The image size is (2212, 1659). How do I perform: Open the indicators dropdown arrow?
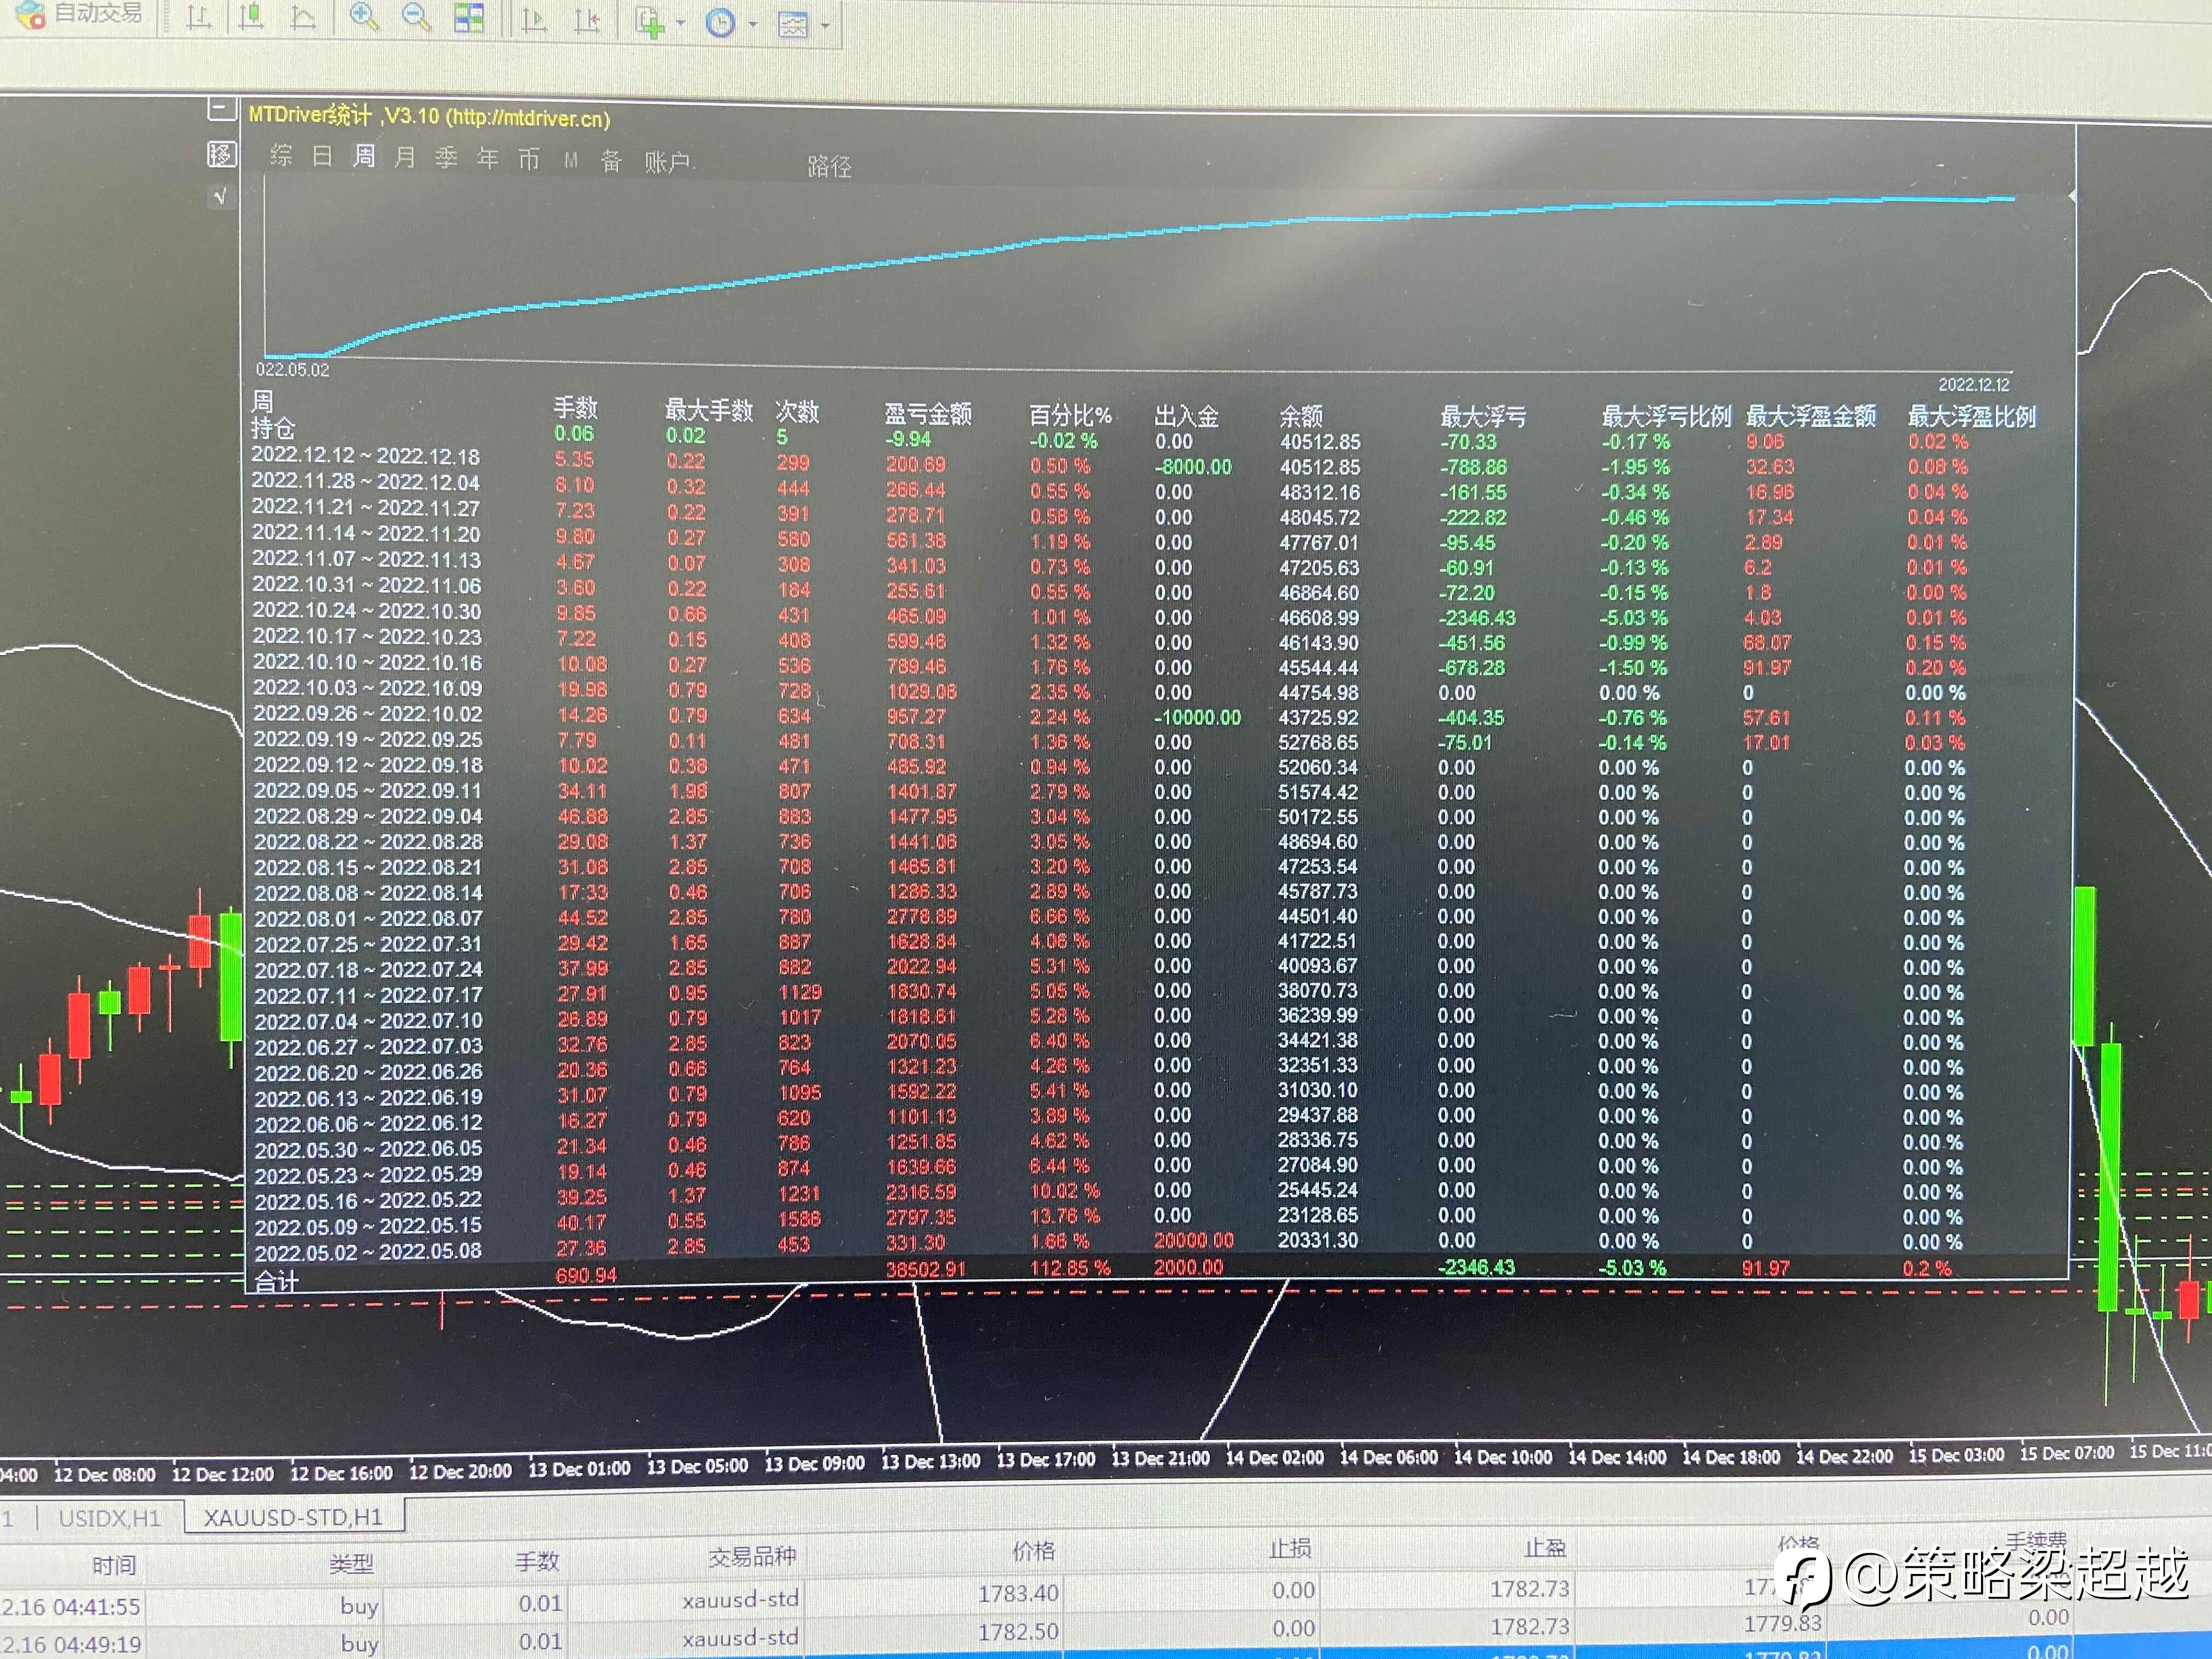point(681,23)
